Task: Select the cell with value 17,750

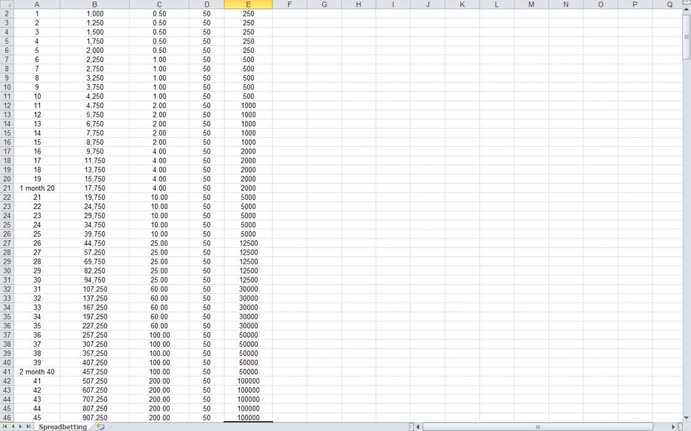Action: (x=95, y=188)
